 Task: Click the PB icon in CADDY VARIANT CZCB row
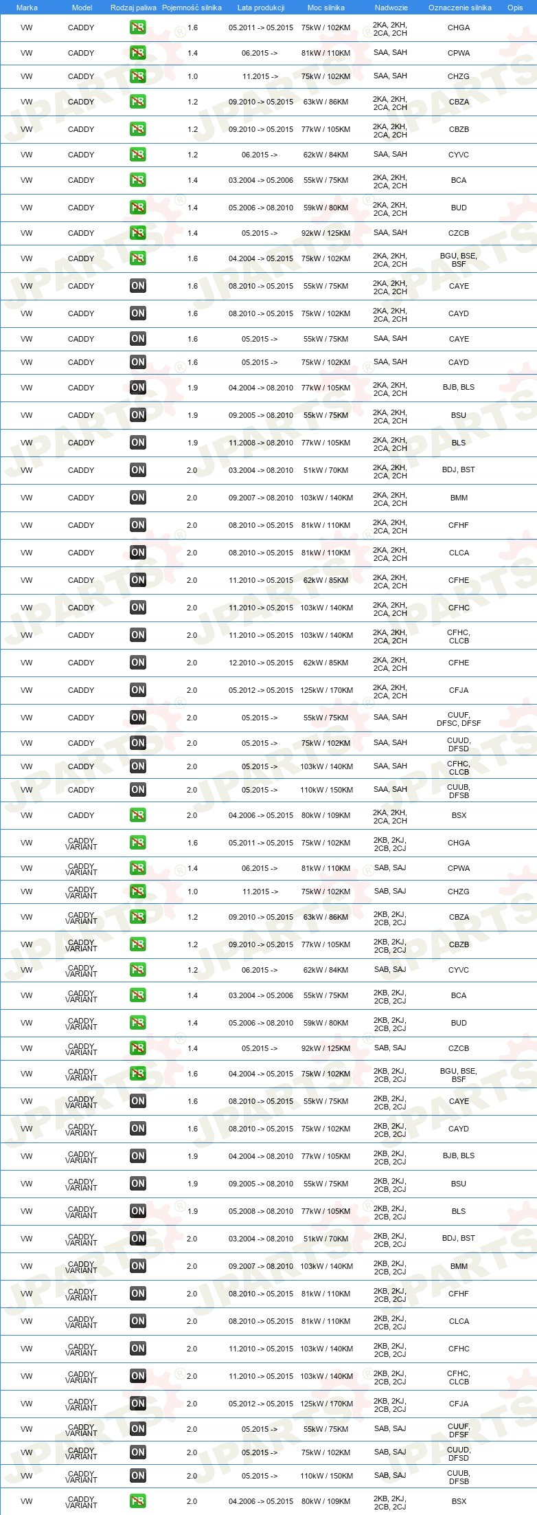pos(138,1048)
